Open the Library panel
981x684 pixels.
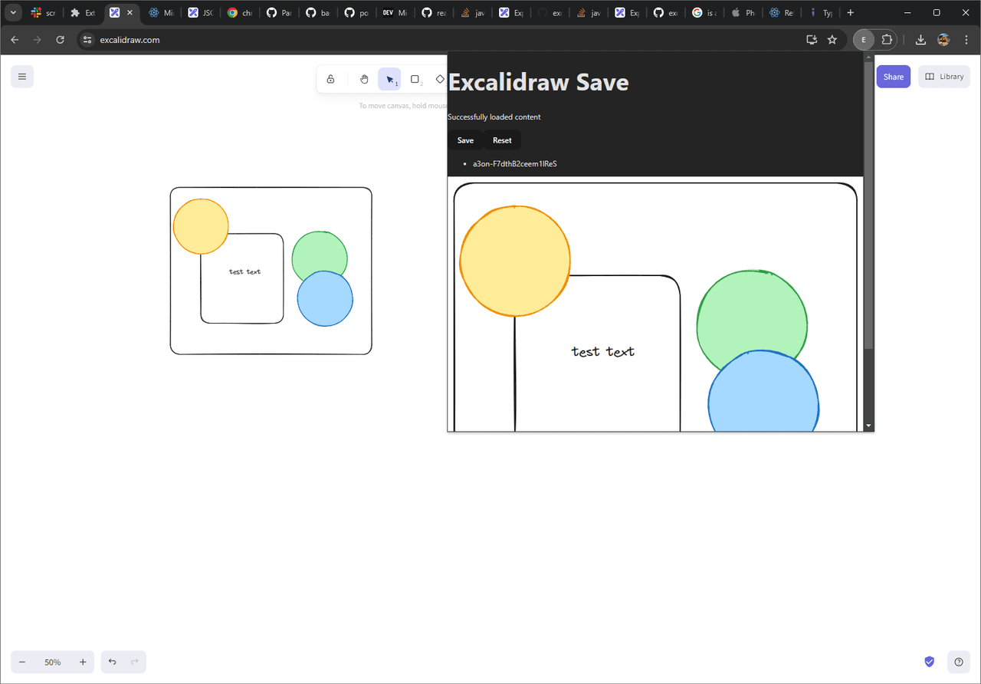coord(943,77)
